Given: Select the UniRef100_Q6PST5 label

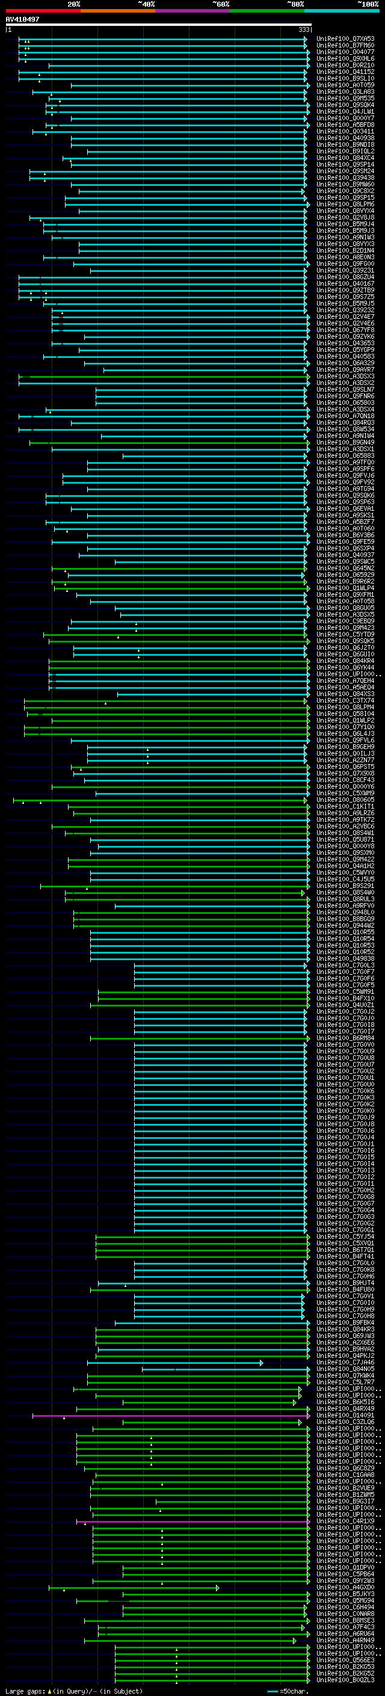Looking at the screenshot, I should 345,767.
